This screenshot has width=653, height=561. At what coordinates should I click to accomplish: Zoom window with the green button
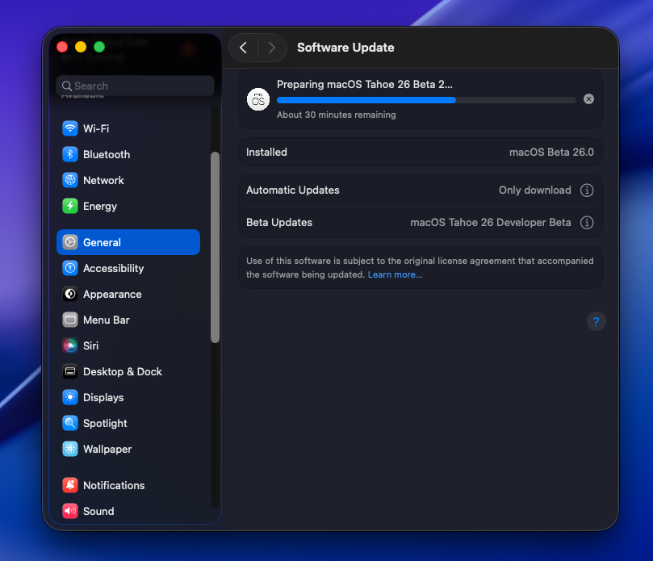pos(99,47)
